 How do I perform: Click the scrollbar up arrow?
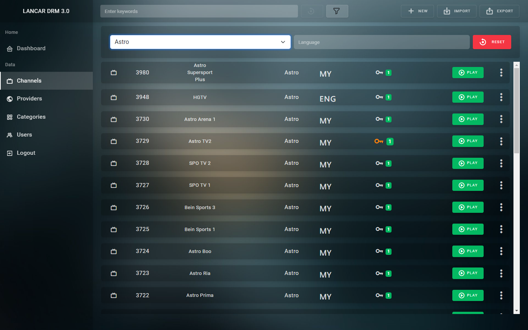coord(516,65)
